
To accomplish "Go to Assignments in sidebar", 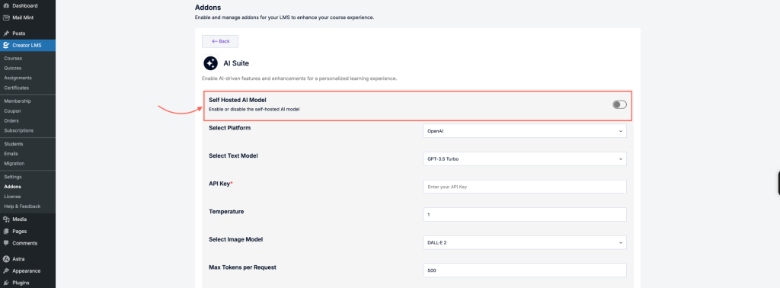I will 18,78.
